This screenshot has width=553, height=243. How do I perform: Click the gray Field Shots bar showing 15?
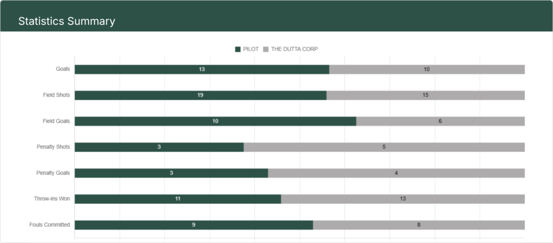tap(426, 95)
